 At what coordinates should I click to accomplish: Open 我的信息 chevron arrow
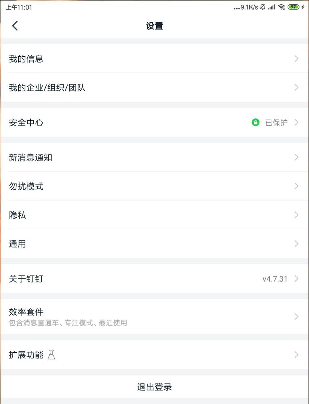296,58
